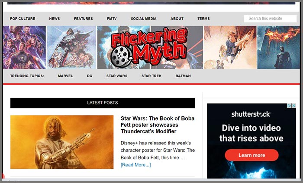
Task: Open the Thundercat Modifier article thumbnail
Action: tap(62, 142)
